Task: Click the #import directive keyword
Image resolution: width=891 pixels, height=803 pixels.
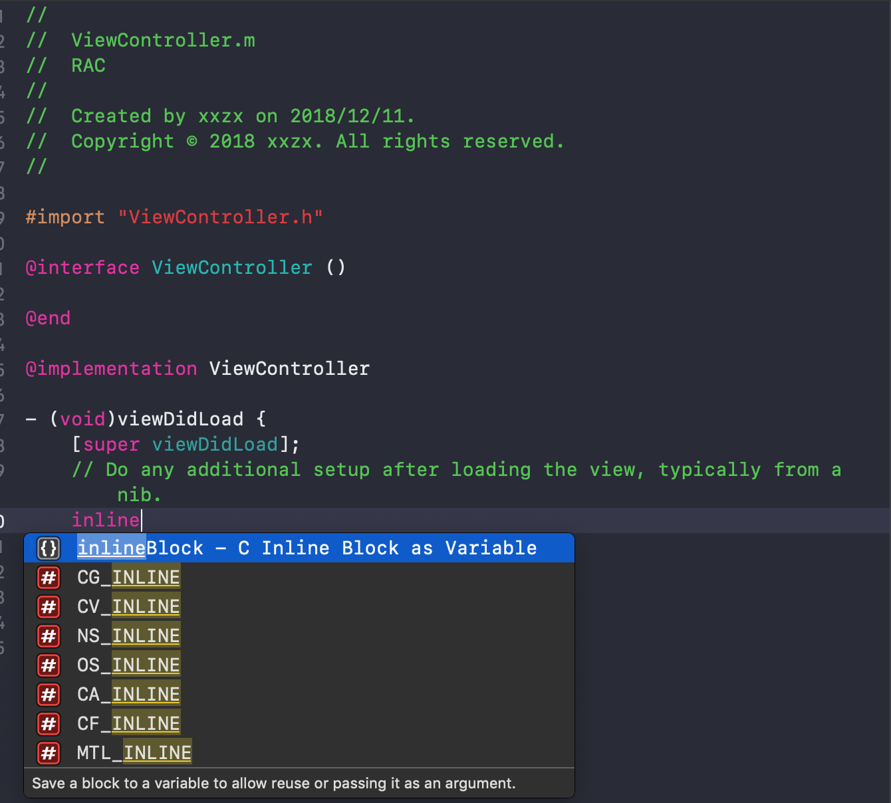Action: click(65, 217)
